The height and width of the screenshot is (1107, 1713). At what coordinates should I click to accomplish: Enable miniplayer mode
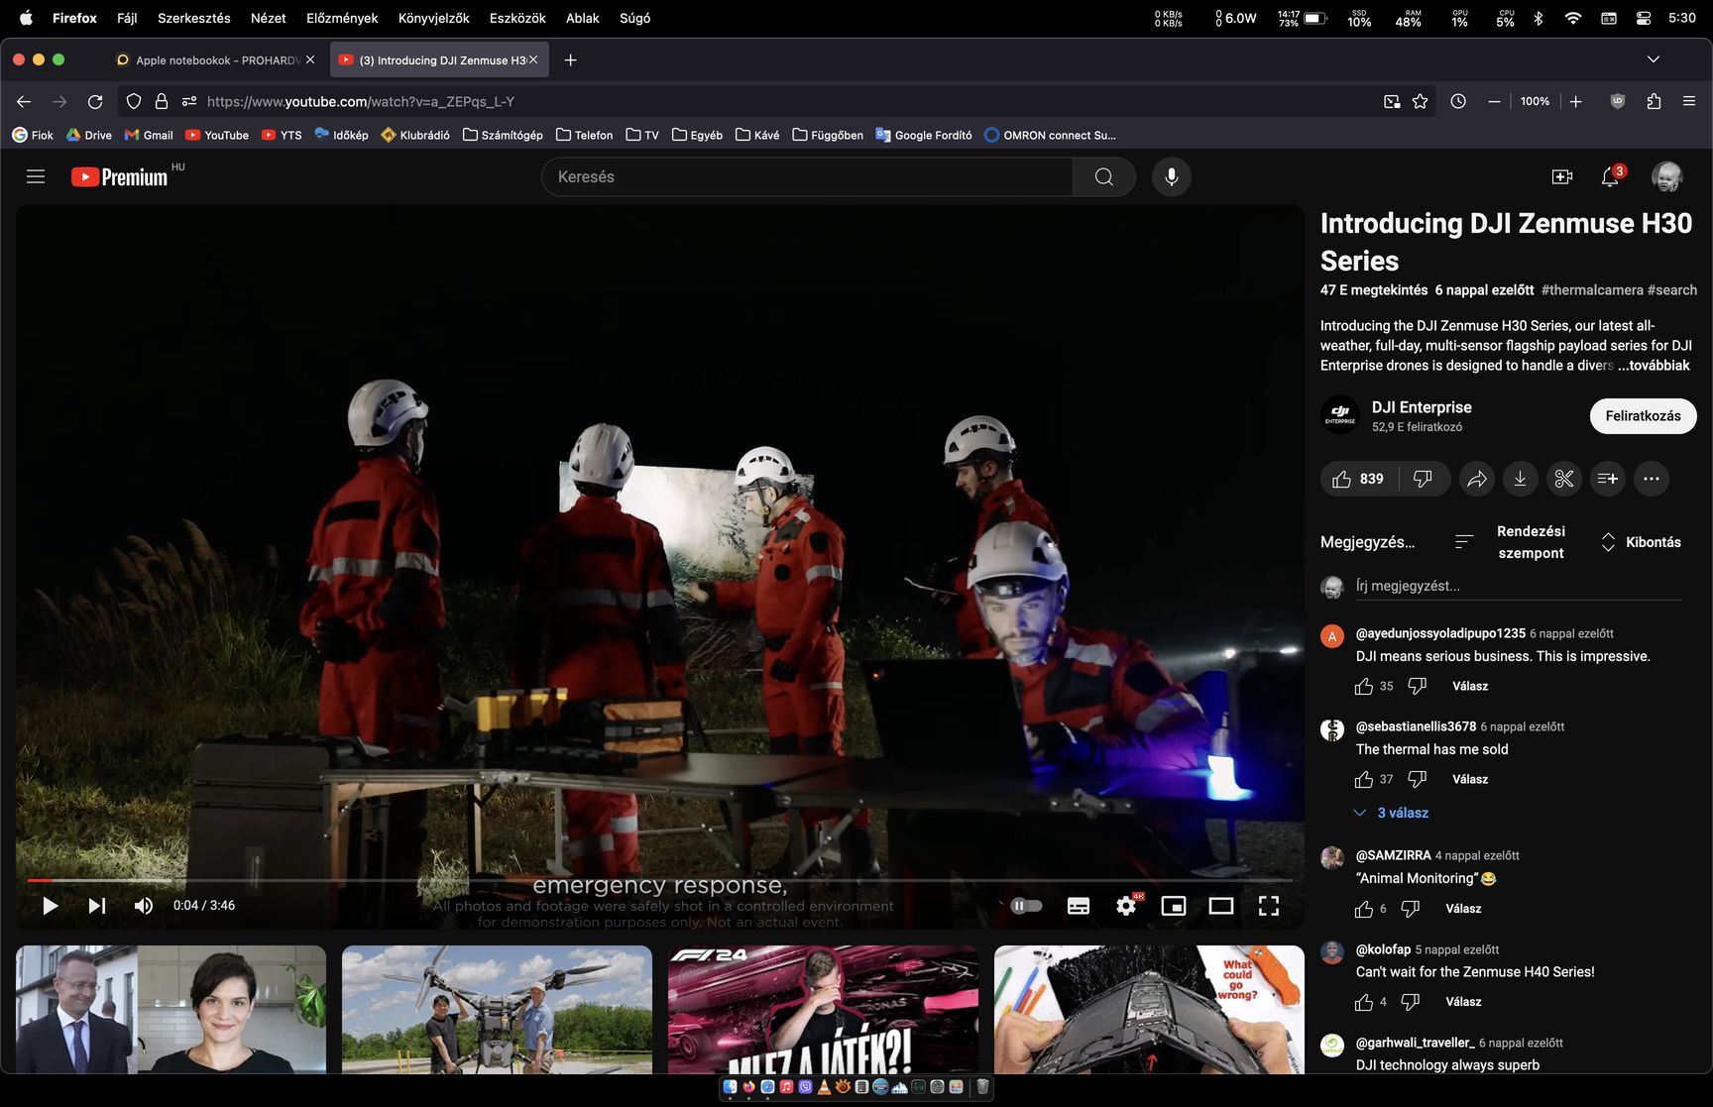click(1174, 905)
